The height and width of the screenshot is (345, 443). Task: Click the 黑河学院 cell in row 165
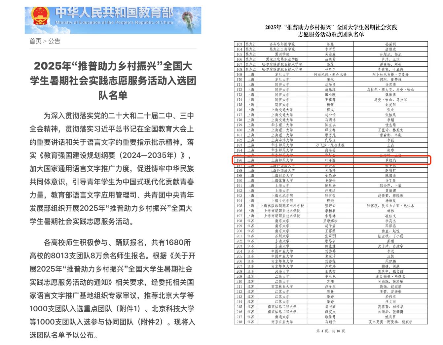(282, 54)
